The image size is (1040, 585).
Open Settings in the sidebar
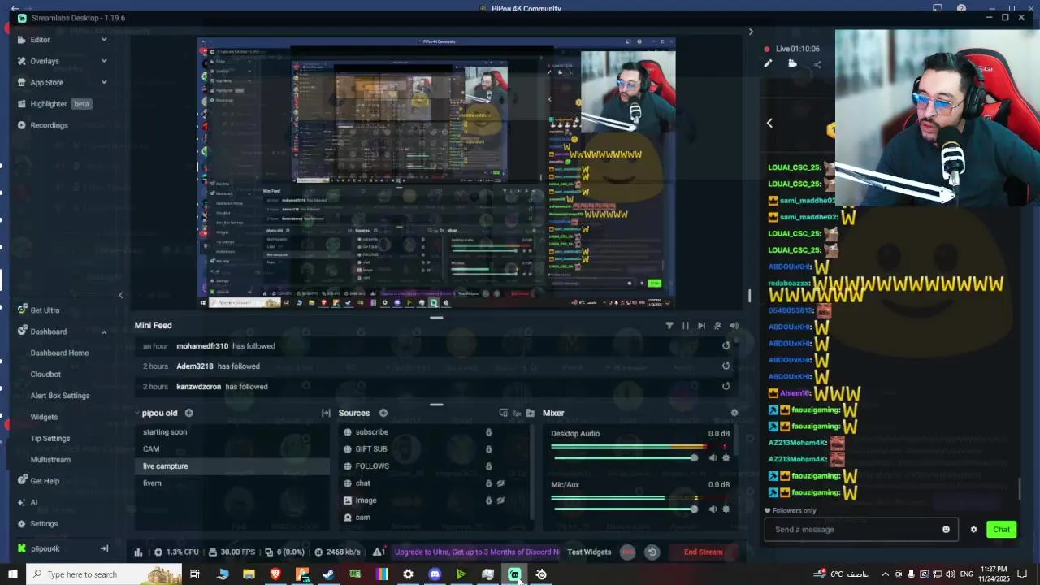37,523
